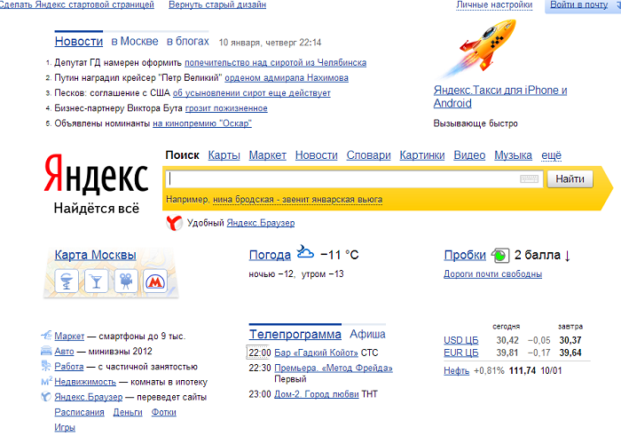Open Карты service above search bar
The height and width of the screenshot is (436, 621).
click(x=224, y=155)
